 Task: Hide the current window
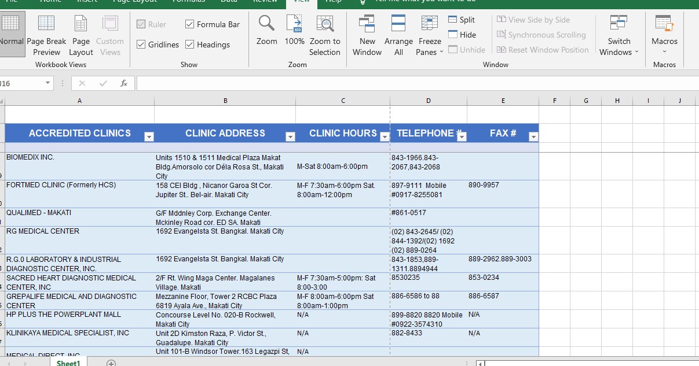[462, 35]
